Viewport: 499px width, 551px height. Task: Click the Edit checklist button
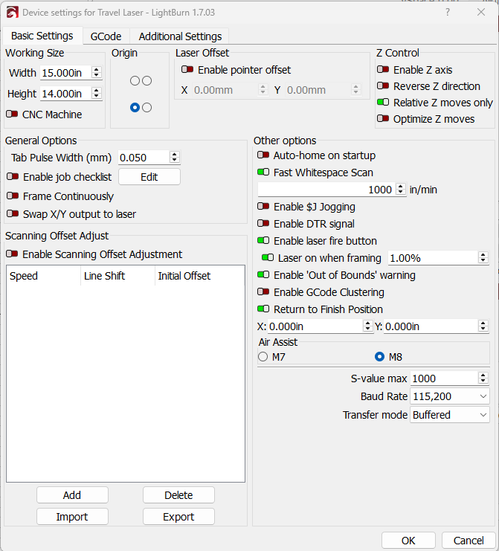coord(149,177)
